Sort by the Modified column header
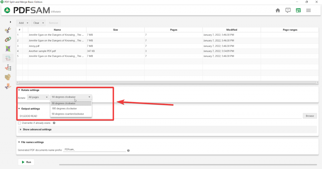322x169 pixels. pyautogui.click(x=232, y=30)
